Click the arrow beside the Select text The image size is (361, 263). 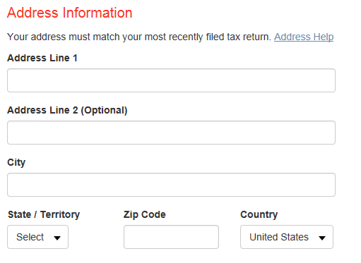[57, 238]
